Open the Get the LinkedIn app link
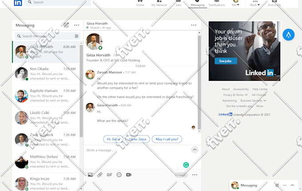302x191 pixels. (x=239, y=106)
